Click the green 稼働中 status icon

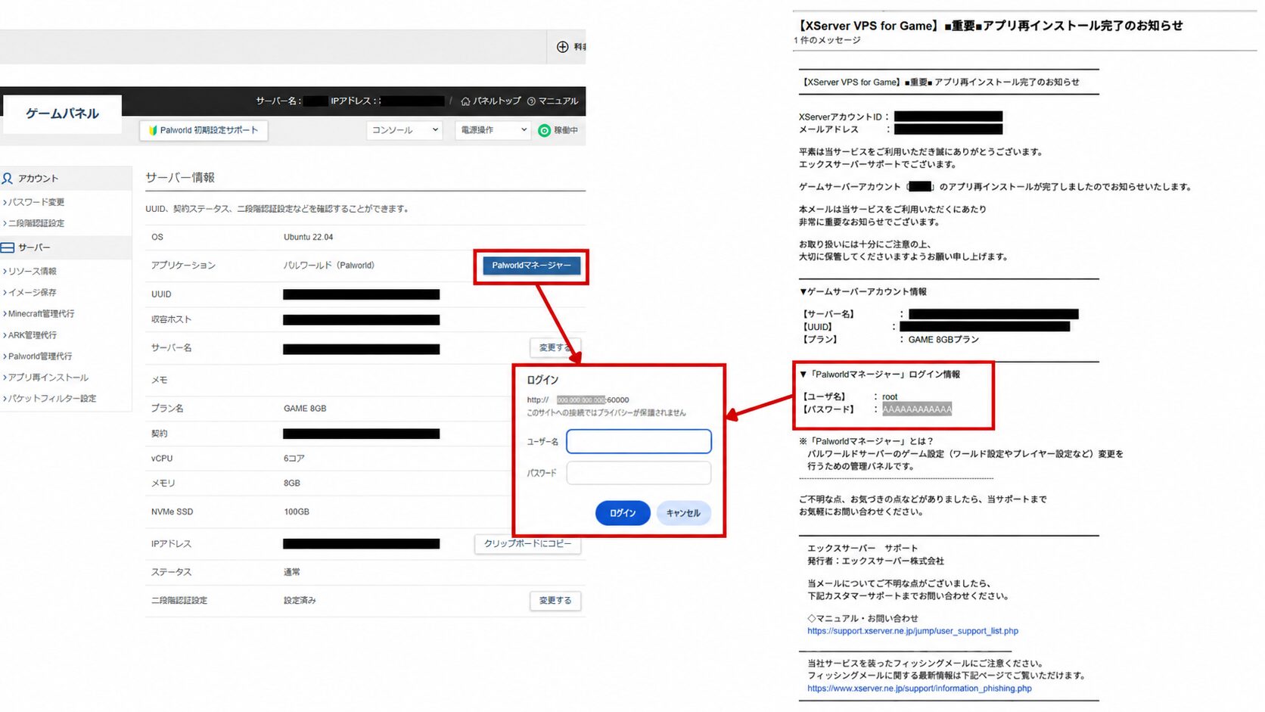[544, 131]
